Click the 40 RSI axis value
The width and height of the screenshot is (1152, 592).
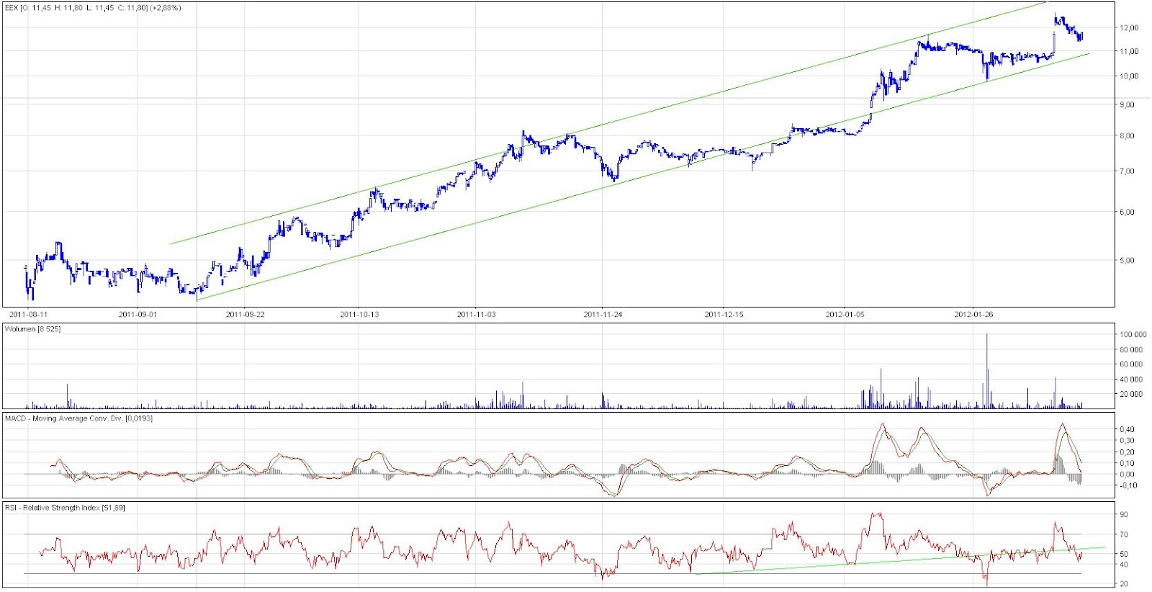1124,565
